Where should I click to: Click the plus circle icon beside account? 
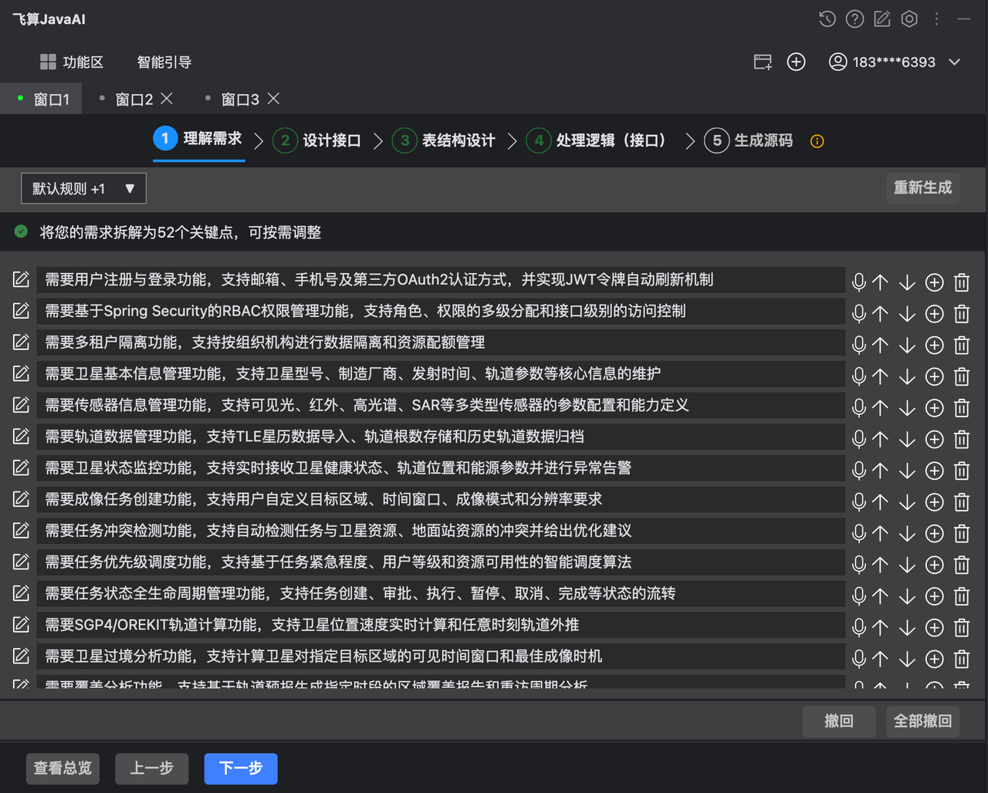tap(796, 62)
